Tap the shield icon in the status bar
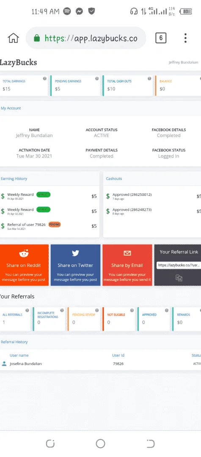 pyautogui.click(x=91, y=11)
